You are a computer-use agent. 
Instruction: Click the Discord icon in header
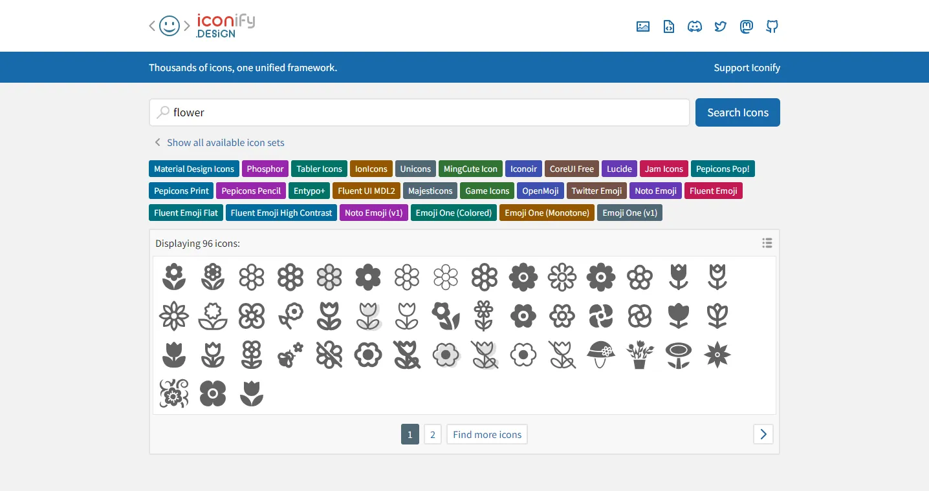[694, 26]
